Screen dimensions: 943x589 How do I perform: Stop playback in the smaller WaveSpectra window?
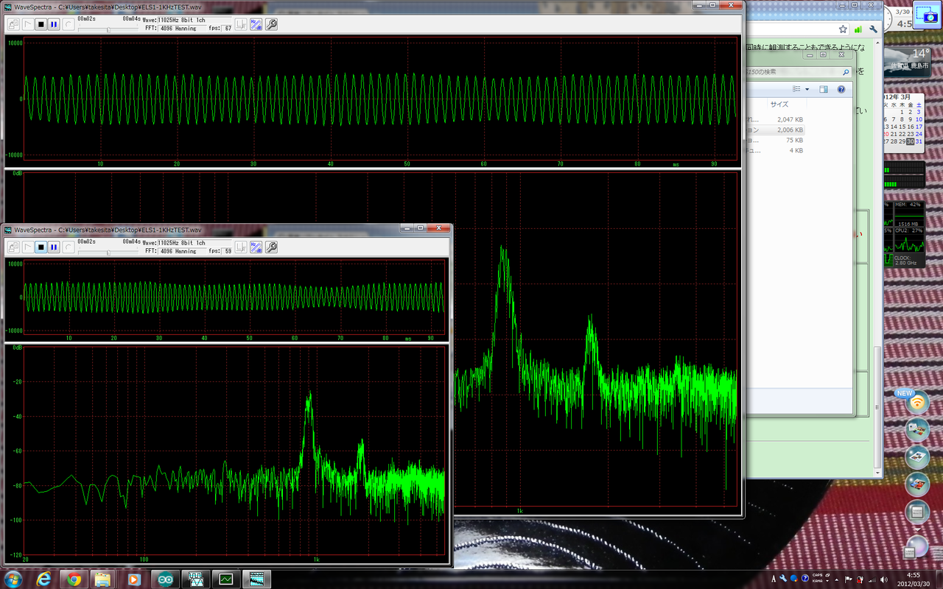coord(41,247)
